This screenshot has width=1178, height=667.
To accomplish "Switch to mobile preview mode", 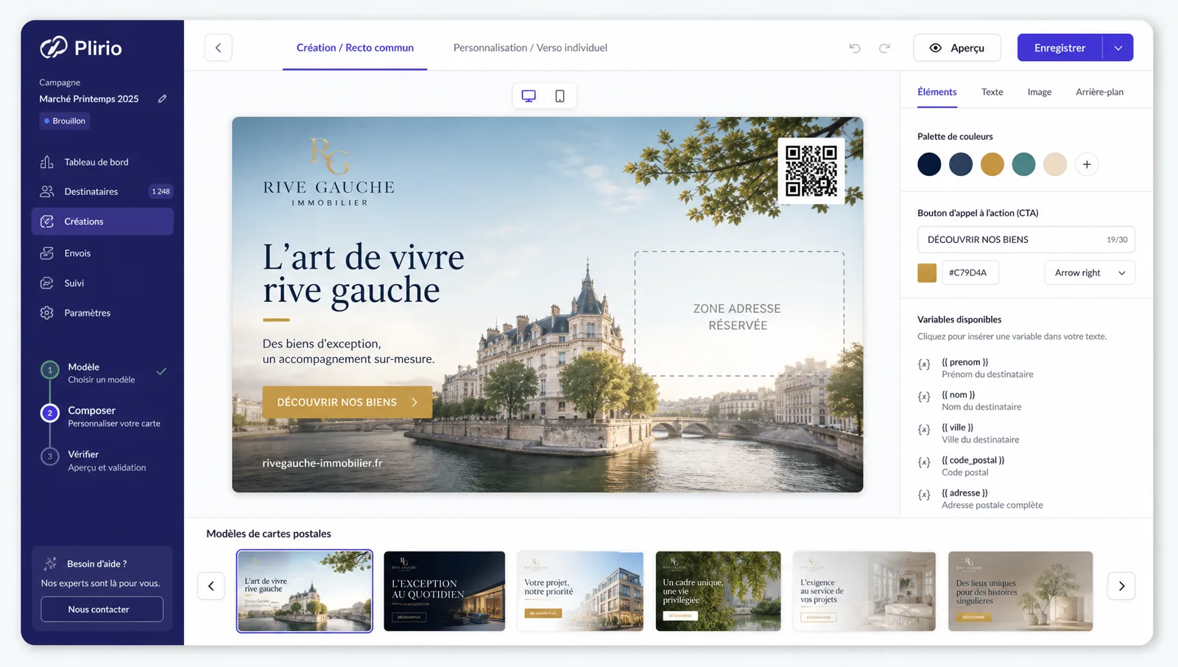I will pos(560,96).
